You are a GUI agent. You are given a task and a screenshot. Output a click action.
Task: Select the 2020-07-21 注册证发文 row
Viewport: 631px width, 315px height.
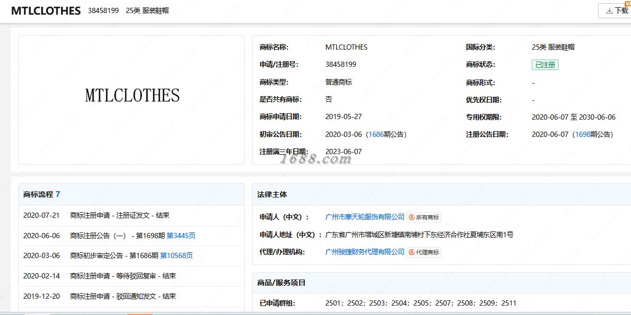[131, 215]
